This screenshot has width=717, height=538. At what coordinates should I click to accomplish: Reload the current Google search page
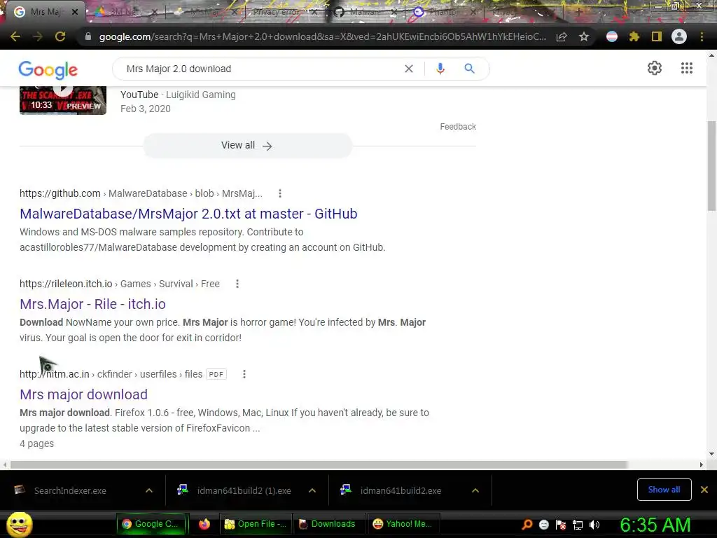[x=60, y=36]
